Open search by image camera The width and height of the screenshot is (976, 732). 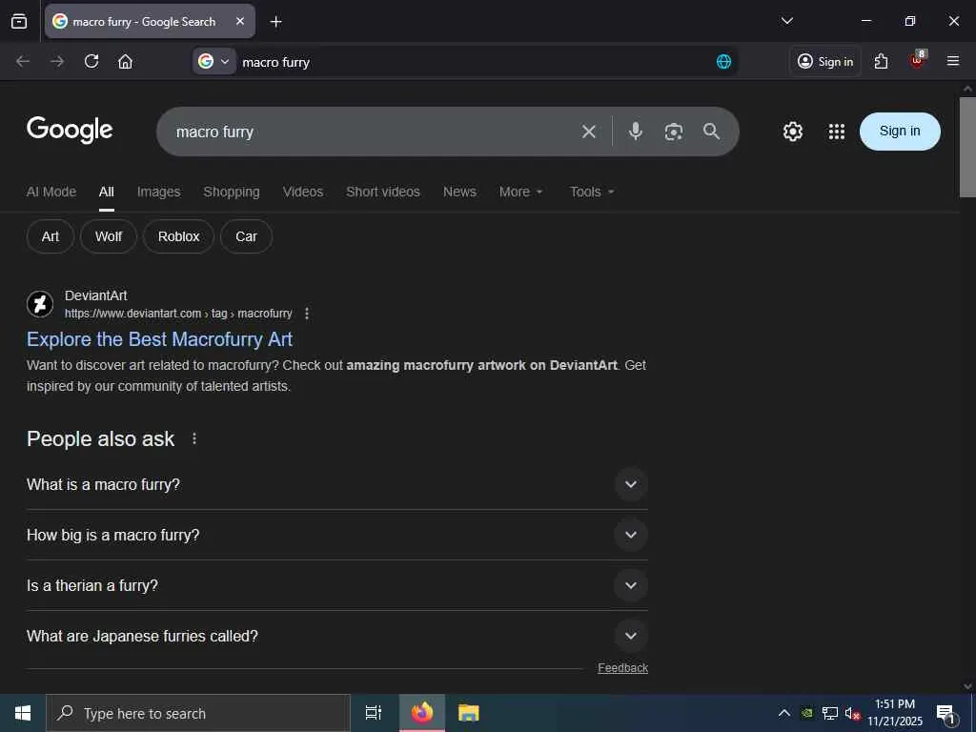pyautogui.click(x=674, y=132)
